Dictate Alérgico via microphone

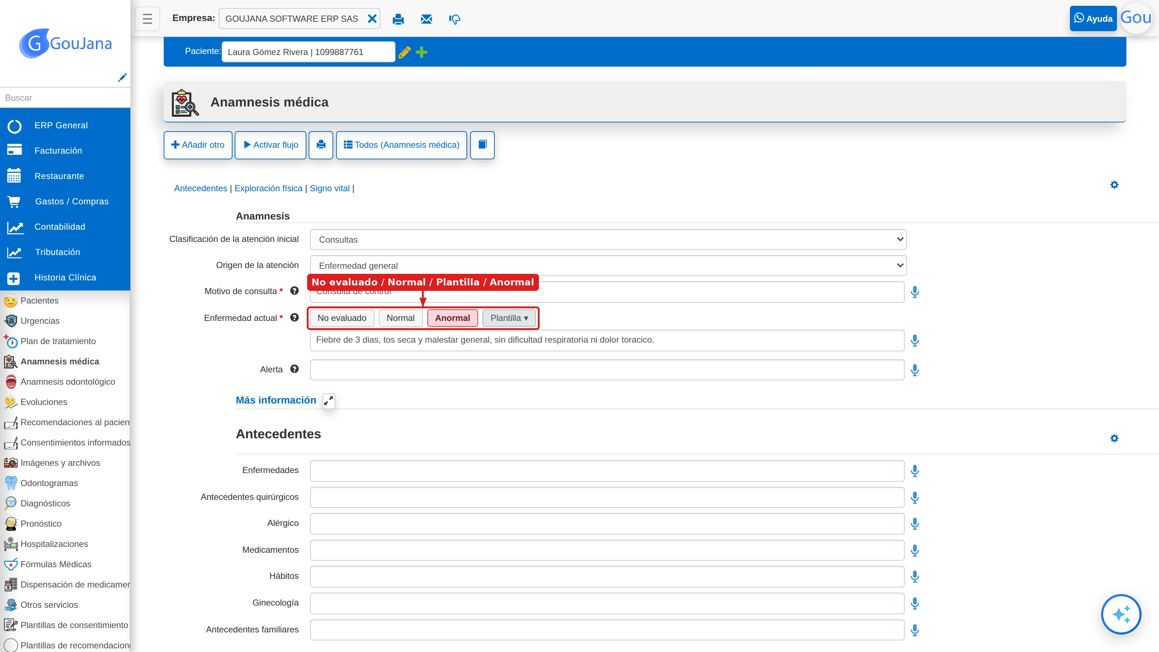915,524
